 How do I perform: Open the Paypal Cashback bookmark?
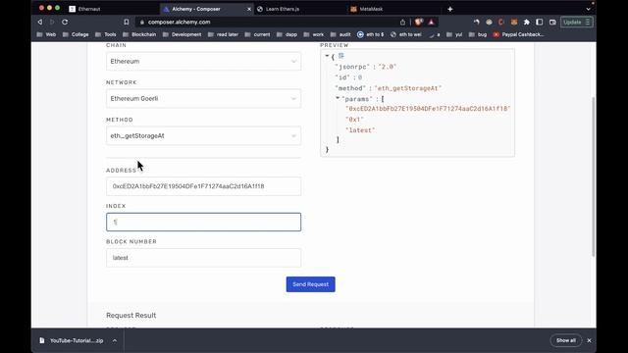[518, 34]
